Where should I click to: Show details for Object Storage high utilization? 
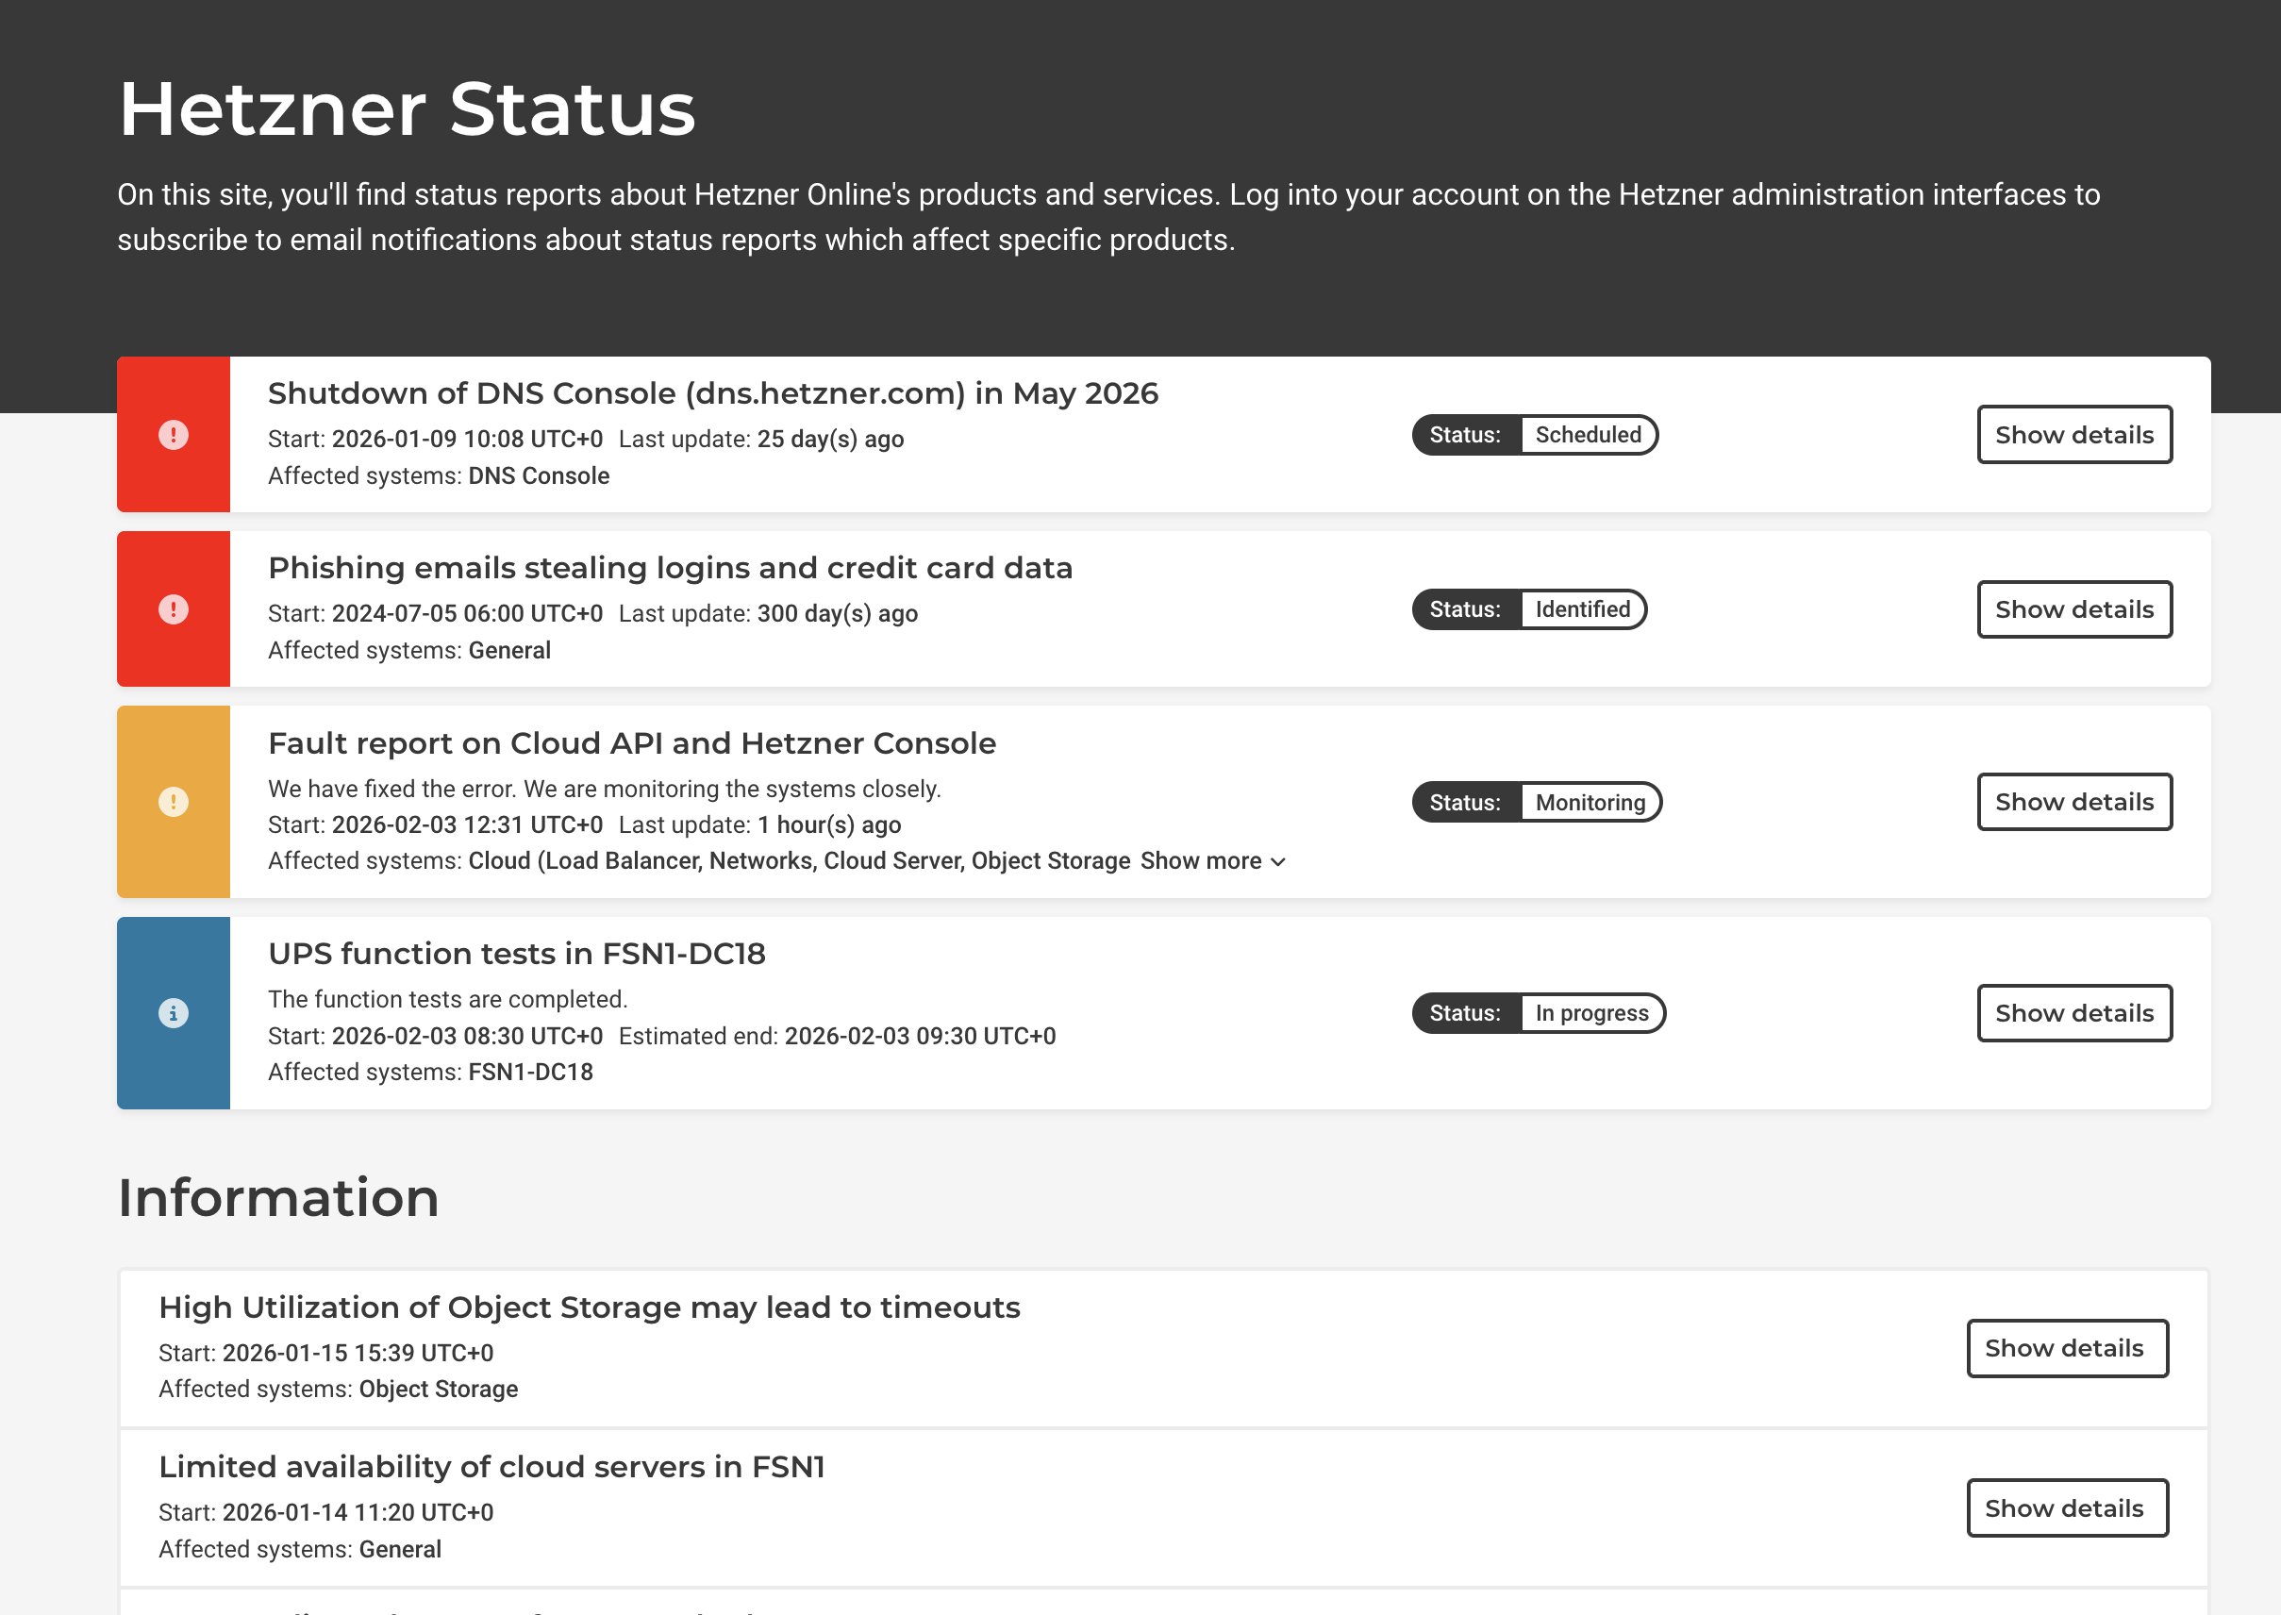pos(2066,1348)
